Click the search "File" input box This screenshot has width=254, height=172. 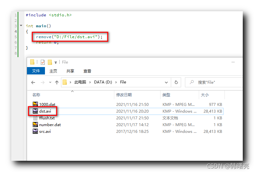(214, 82)
